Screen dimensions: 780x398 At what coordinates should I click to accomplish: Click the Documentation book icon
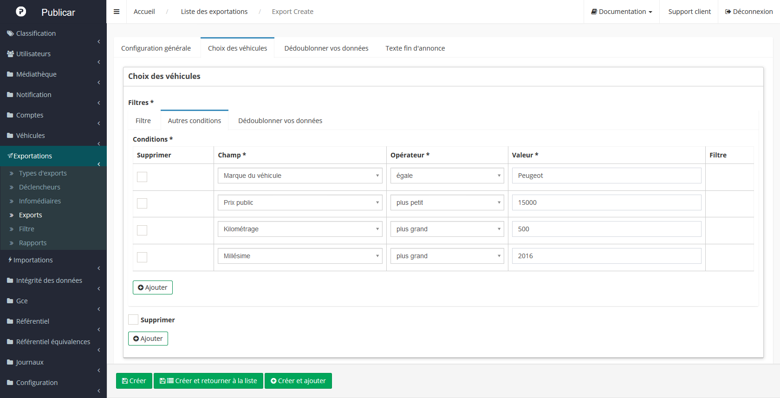[594, 12]
